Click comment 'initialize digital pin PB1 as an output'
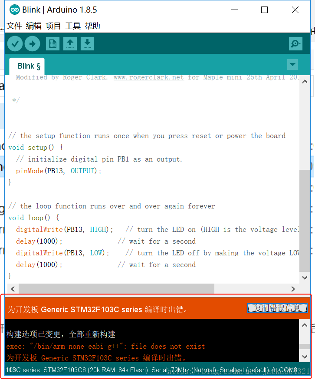315x380 pixels. point(99,159)
